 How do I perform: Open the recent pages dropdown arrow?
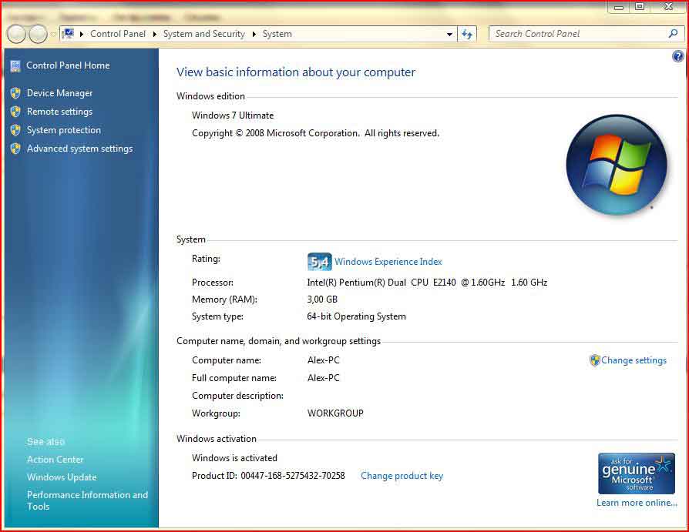pos(52,34)
